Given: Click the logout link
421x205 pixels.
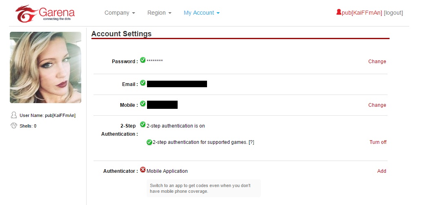Looking at the screenshot, I should [393, 13].
